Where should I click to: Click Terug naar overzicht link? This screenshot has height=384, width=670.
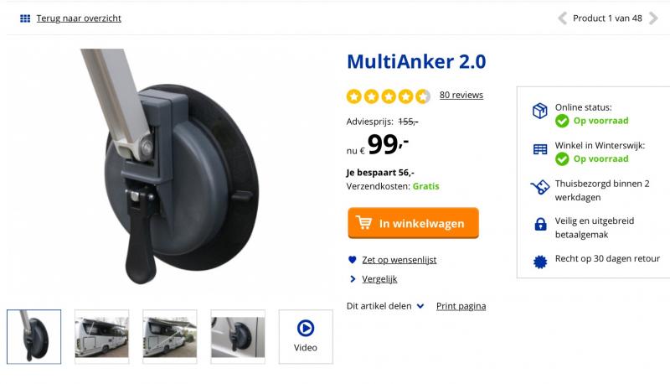click(79, 18)
